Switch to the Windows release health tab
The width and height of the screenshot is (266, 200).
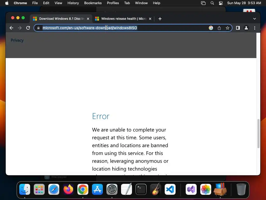pos(123,19)
